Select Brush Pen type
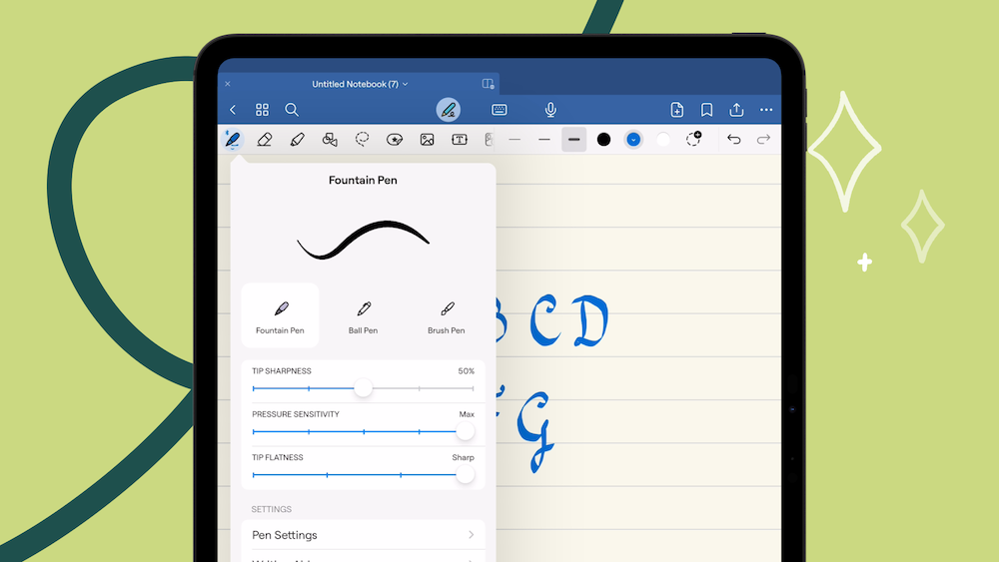This screenshot has width=999, height=562. (x=447, y=316)
